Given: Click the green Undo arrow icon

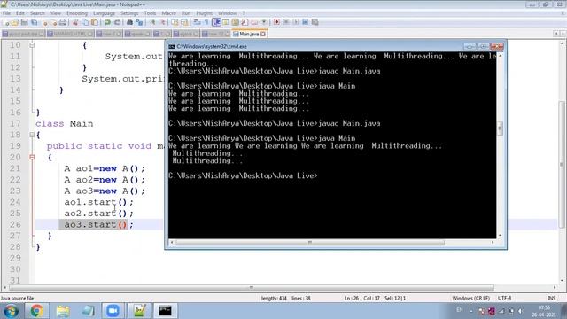Looking at the screenshot, I should tap(107, 22).
